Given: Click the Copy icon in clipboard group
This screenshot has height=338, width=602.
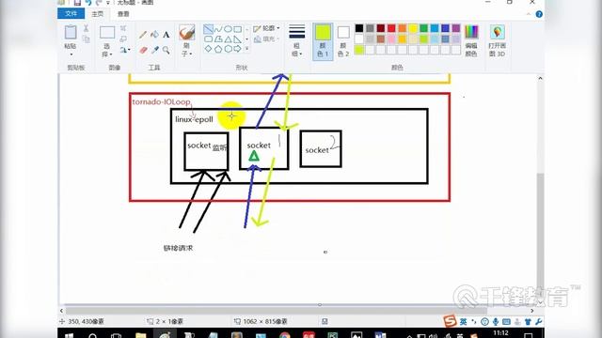Looking at the screenshot, I should click(x=86, y=38).
